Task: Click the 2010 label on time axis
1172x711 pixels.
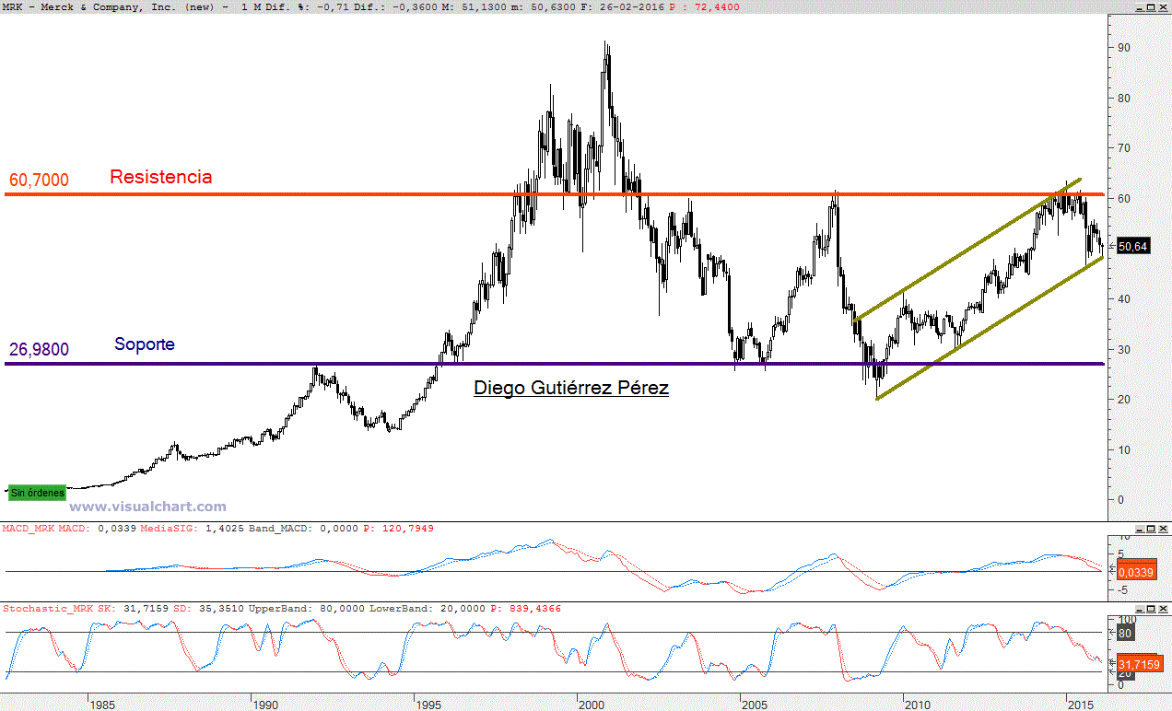Action: [918, 705]
